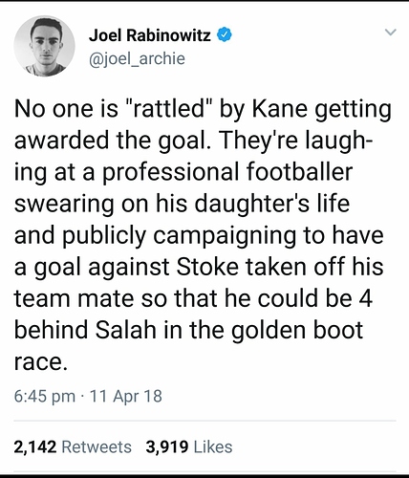Click the word "rattled" in the tweet
Screen dimensions: 409x478
click(168, 108)
